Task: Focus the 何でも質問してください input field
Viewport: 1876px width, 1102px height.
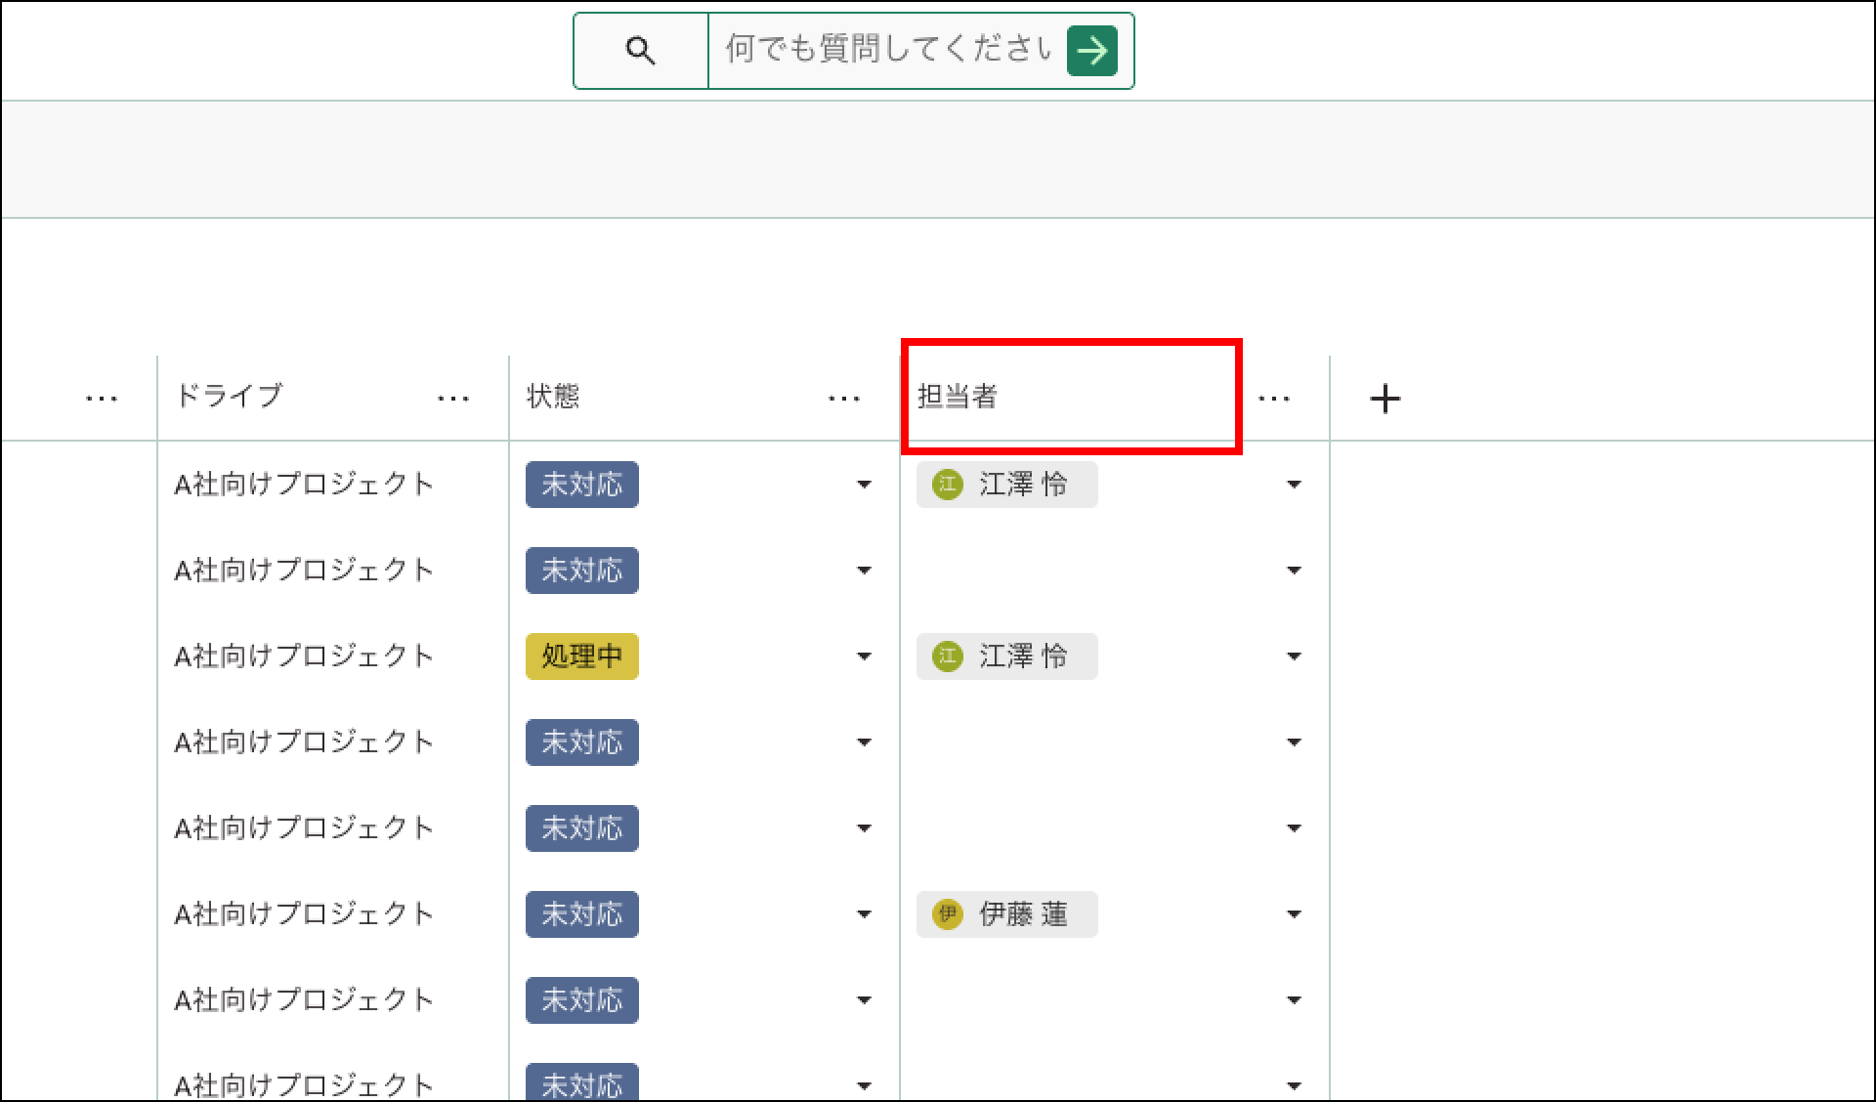Action: (x=887, y=51)
